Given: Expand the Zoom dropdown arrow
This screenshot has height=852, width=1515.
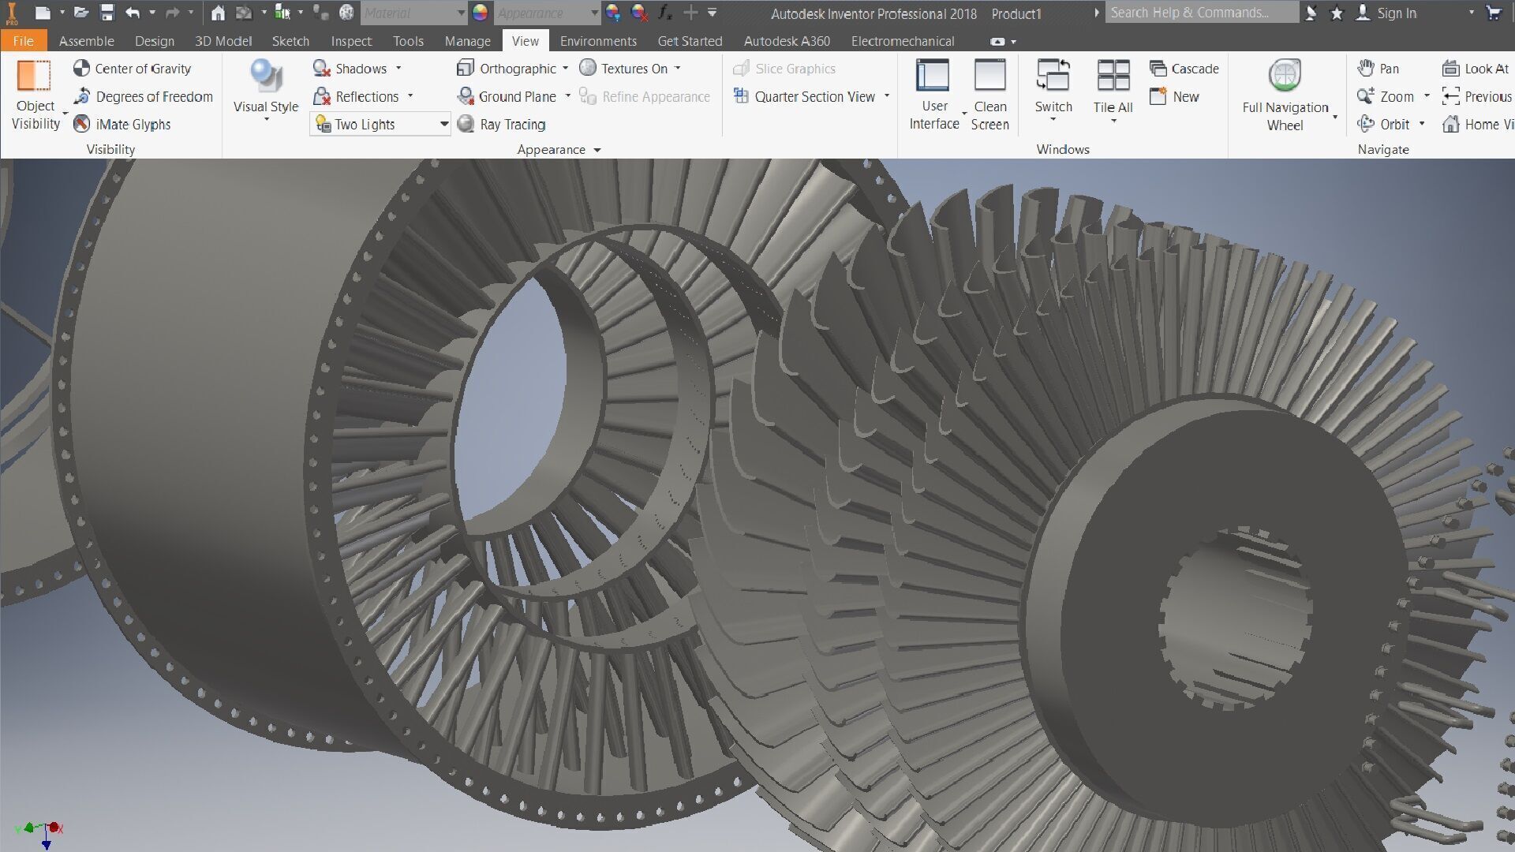Looking at the screenshot, I should (x=1427, y=96).
